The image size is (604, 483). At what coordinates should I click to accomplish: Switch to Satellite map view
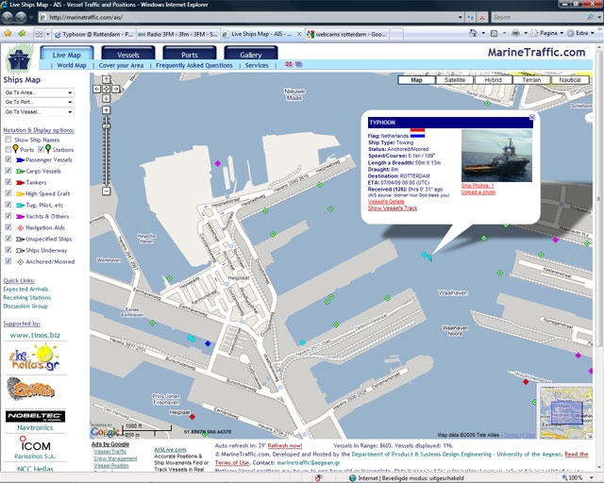coord(455,80)
